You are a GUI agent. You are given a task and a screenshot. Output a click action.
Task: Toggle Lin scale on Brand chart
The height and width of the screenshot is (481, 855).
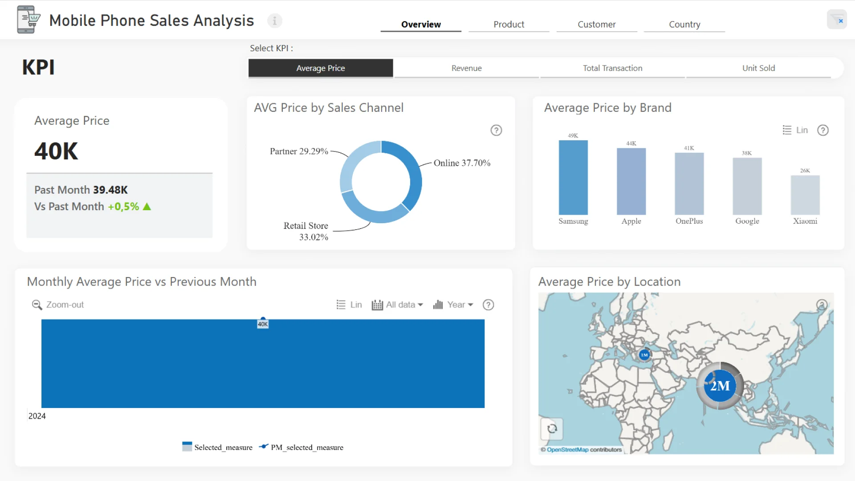click(x=795, y=130)
